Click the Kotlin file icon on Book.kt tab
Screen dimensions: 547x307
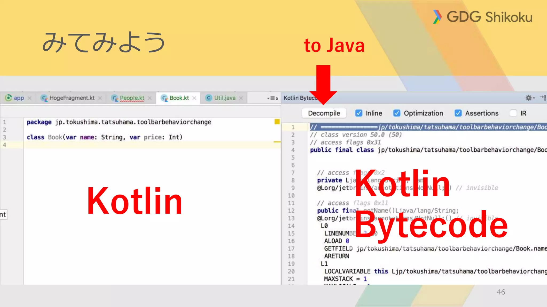point(164,98)
